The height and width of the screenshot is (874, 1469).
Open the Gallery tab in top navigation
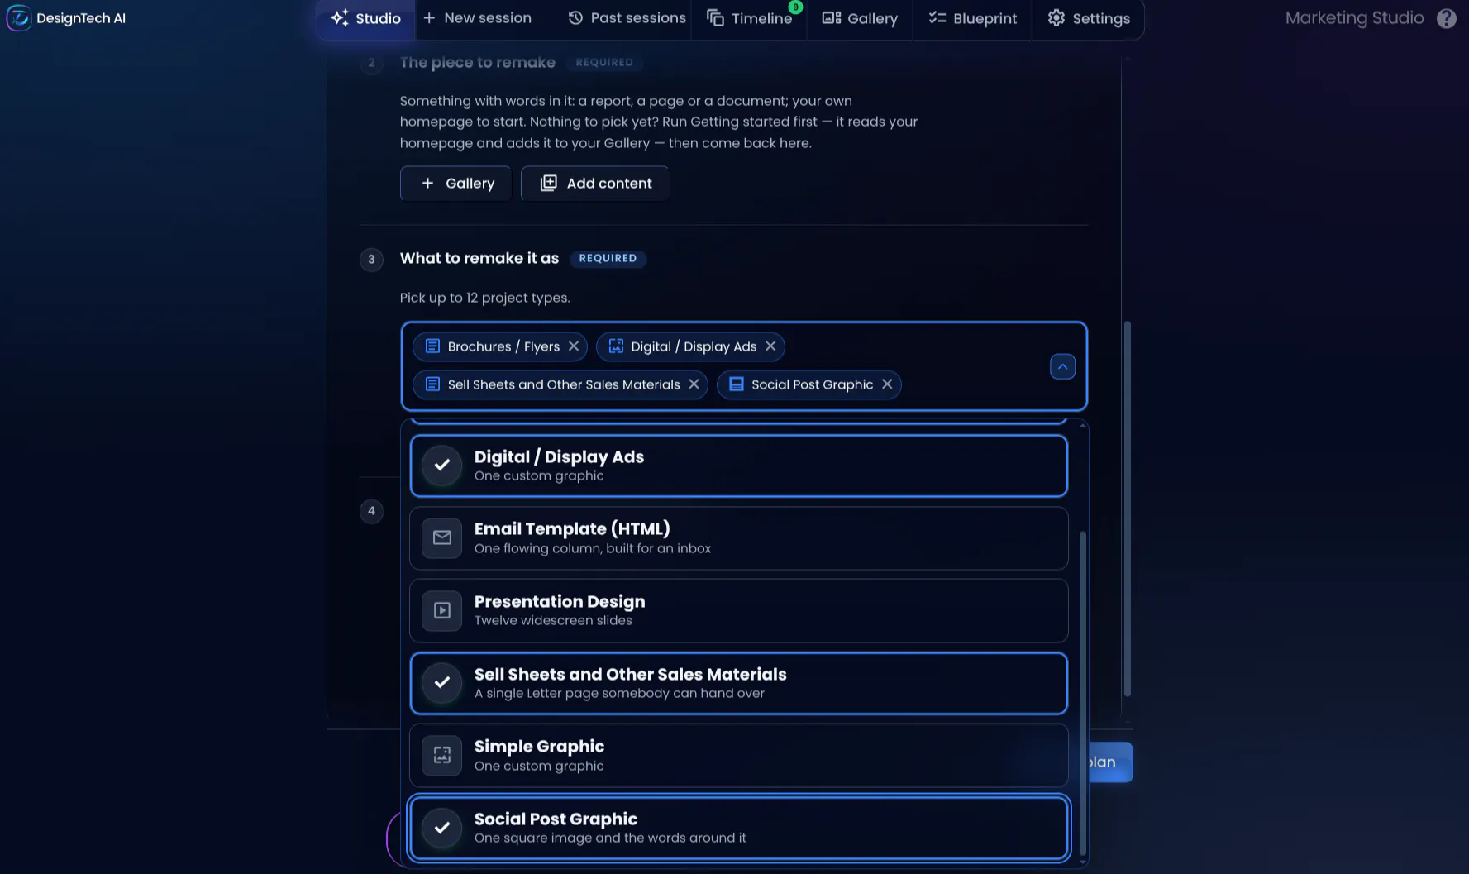[860, 18]
